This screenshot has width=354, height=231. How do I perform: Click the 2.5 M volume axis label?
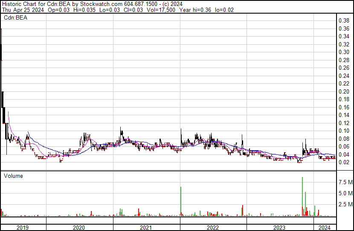tap(345, 204)
